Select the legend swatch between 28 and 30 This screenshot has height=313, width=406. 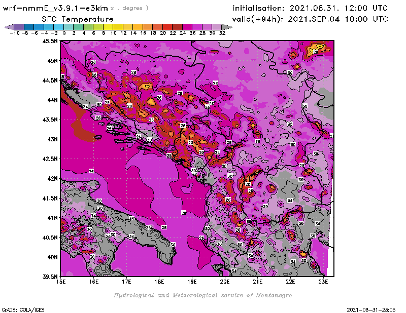tap(207, 27)
